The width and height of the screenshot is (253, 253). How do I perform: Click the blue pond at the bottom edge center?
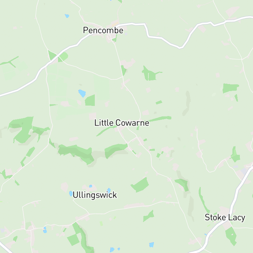[151, 245]
